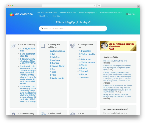
Task: Open the Câu hỏi thường gặp hàng tuần banner
Action: point(118,46)
